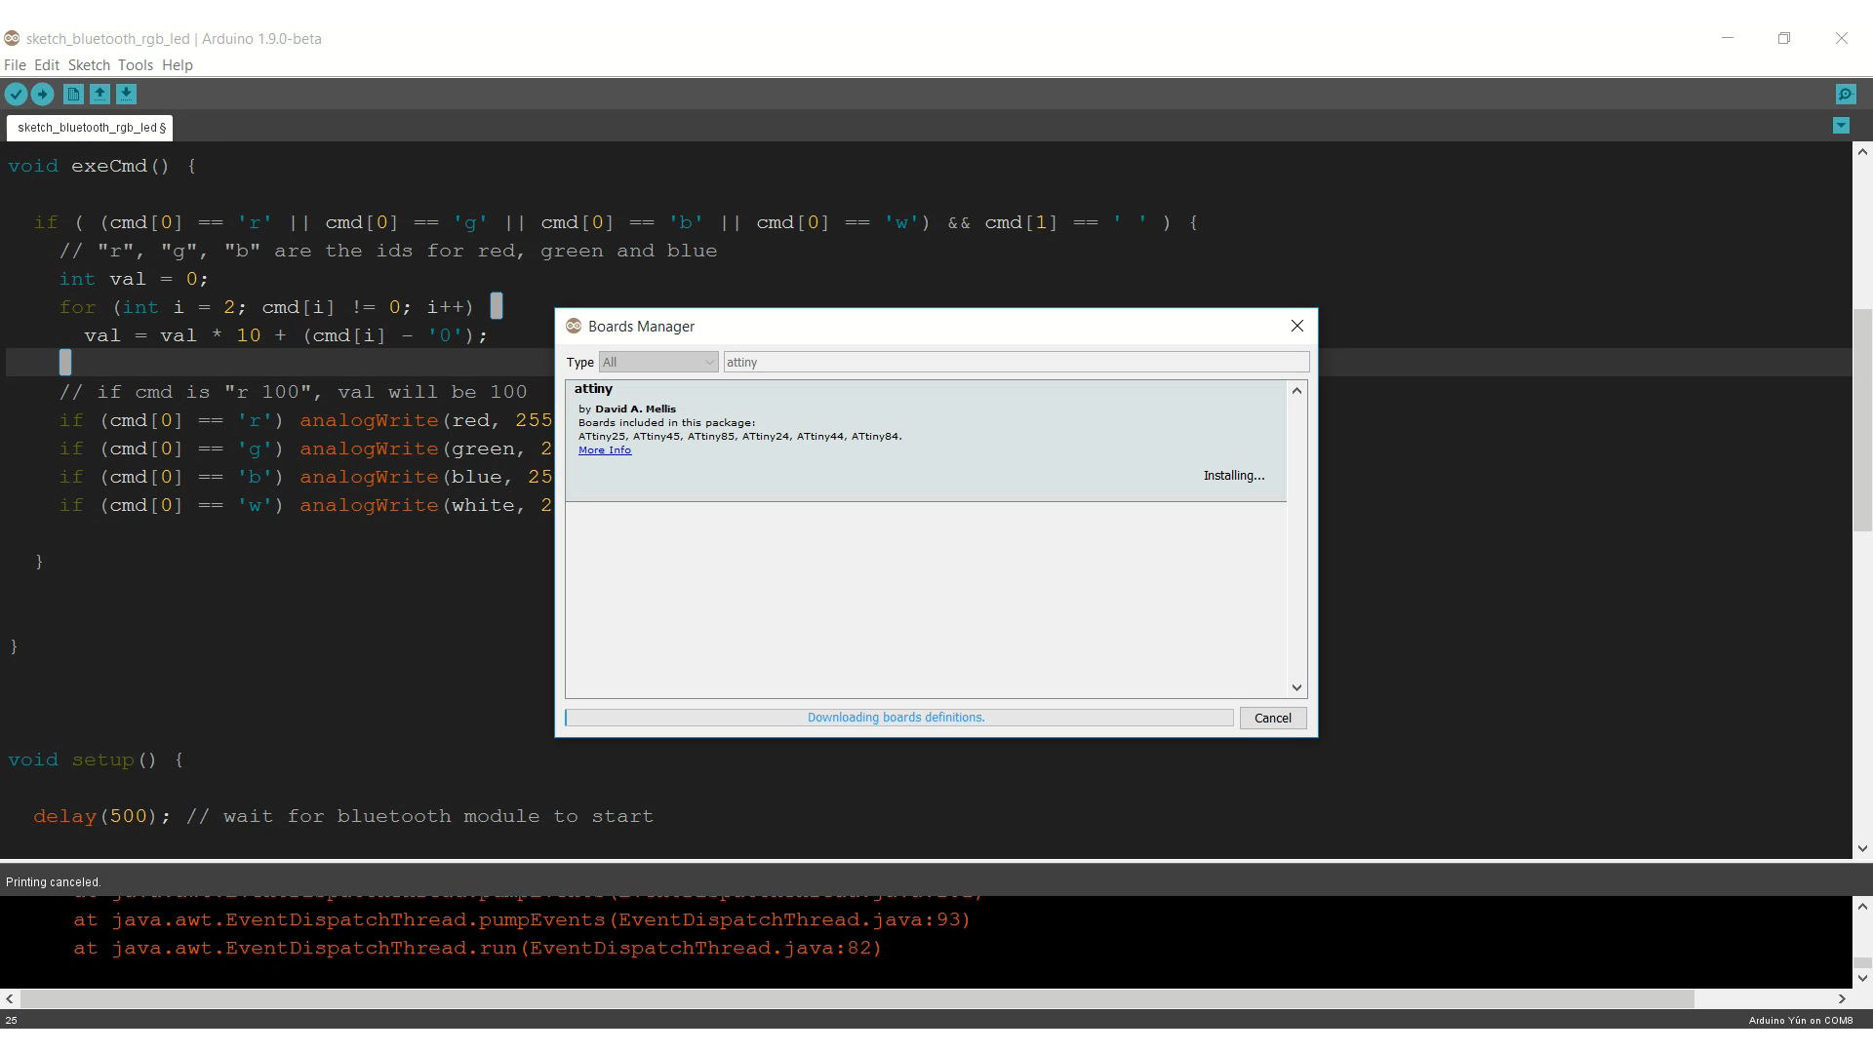Click the Save sketch icon

[126, 95]
